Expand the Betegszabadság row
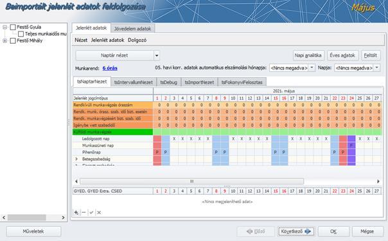This screenshot has height=241, width=388. coord(76,159)
